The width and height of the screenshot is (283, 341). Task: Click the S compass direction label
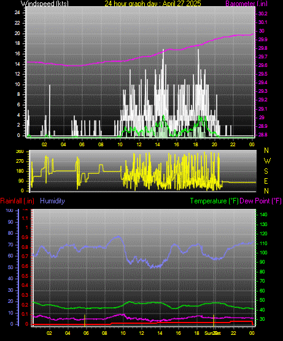[266, 171]
